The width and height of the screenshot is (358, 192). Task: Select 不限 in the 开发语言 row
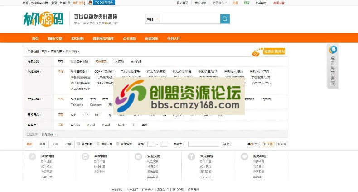coord(61,115)
